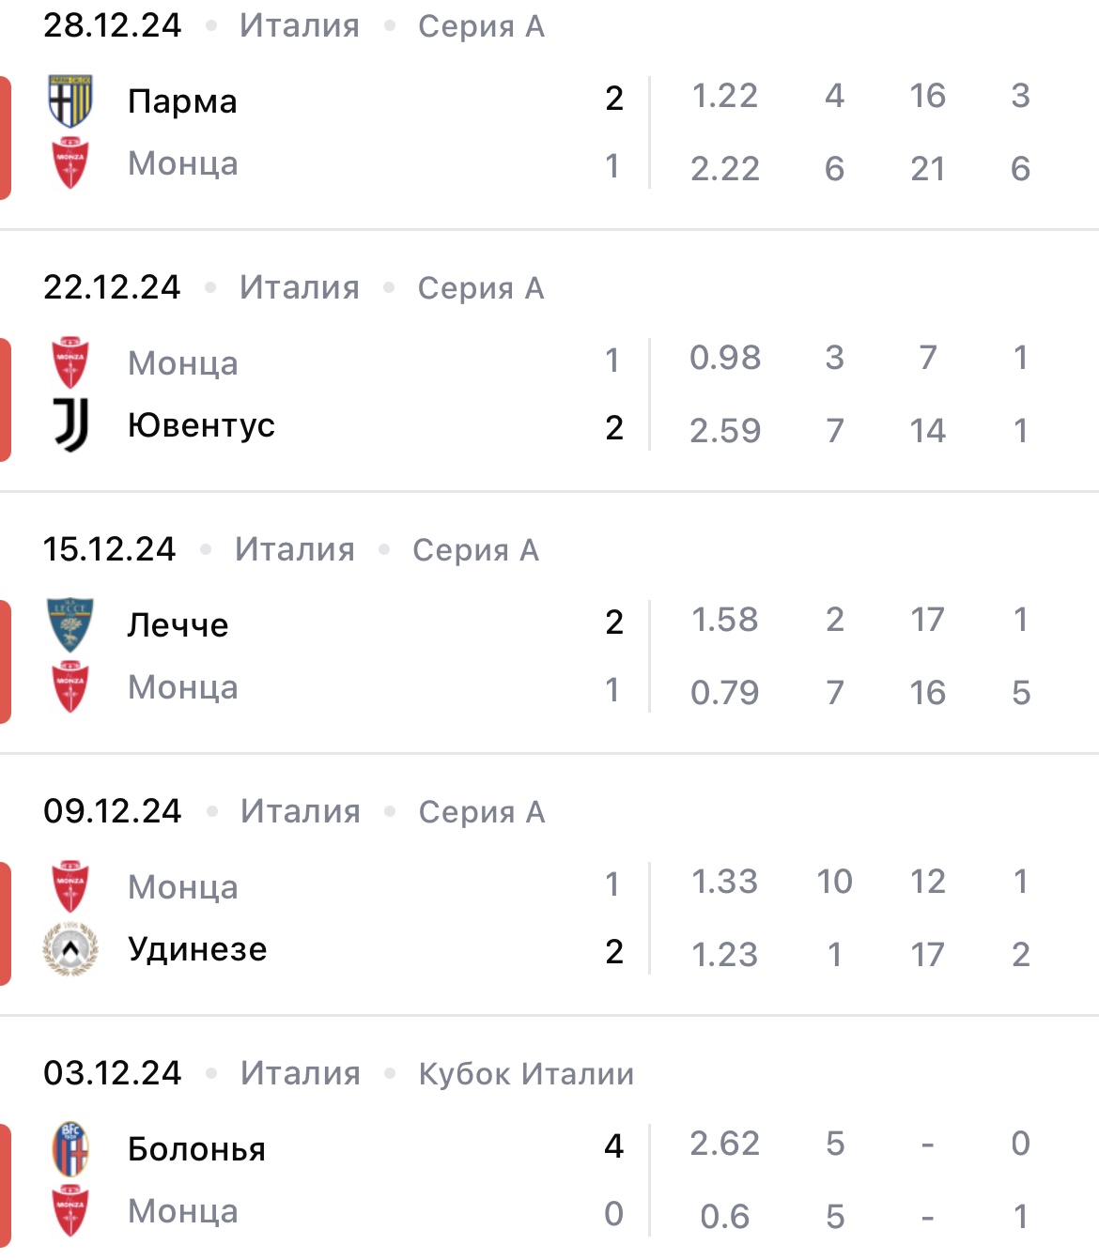Viewport: 1099px width, 1260px height.
Task: Click Италия label for the 22.12.24 match
Action: pos(300,287)
